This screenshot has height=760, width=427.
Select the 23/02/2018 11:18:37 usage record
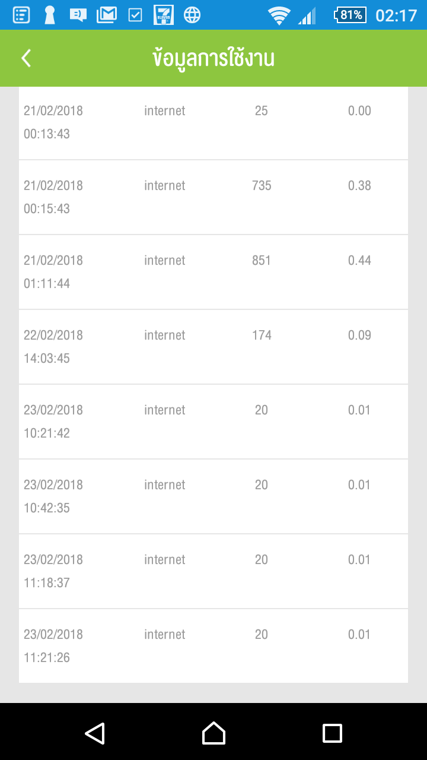point(213,571)
